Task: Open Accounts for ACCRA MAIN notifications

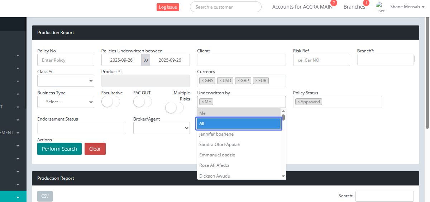Action: point(302,7)
